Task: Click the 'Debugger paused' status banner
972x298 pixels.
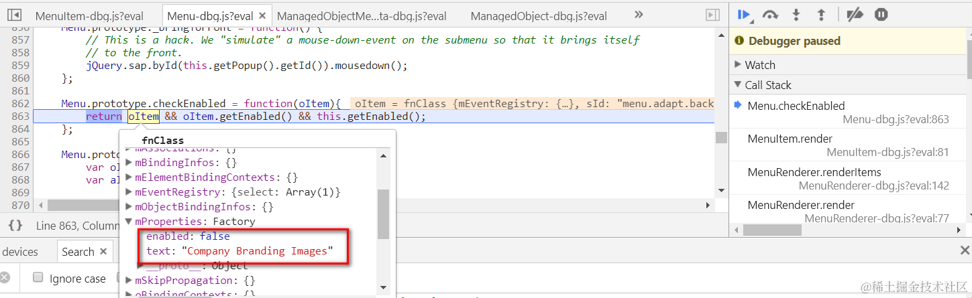Action: tap(850, 41)
